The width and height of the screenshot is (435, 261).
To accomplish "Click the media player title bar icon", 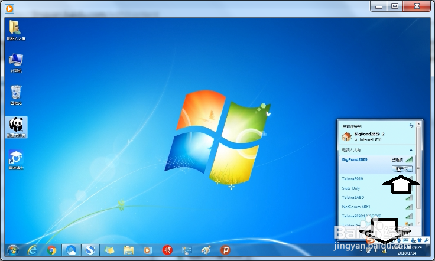I will [9, 9].
